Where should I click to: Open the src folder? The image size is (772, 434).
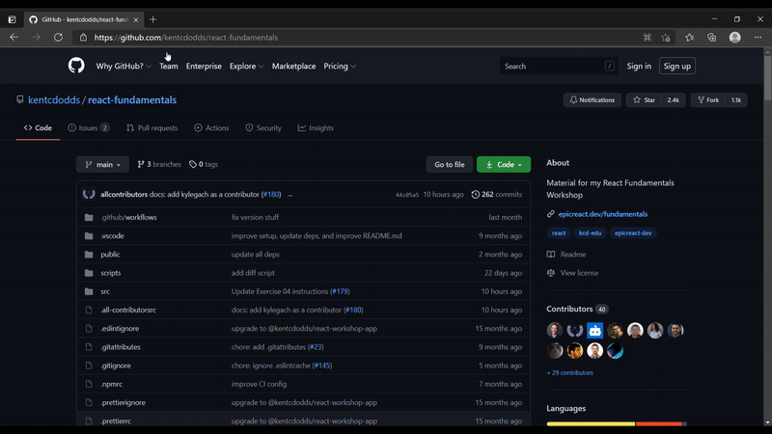click(x=105, y=291)
